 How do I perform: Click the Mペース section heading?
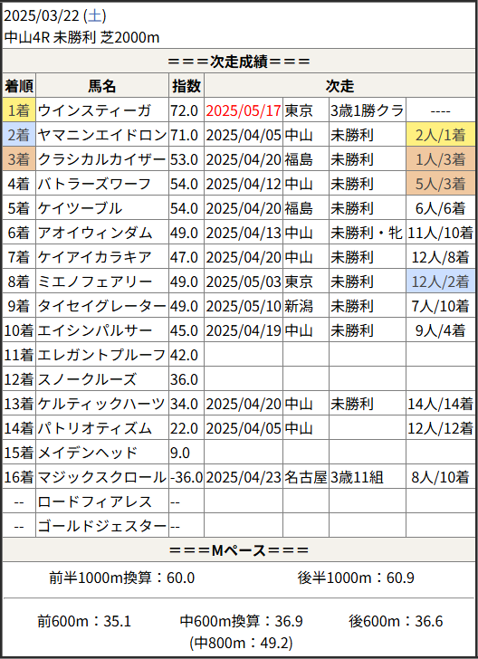click(239, 549)
